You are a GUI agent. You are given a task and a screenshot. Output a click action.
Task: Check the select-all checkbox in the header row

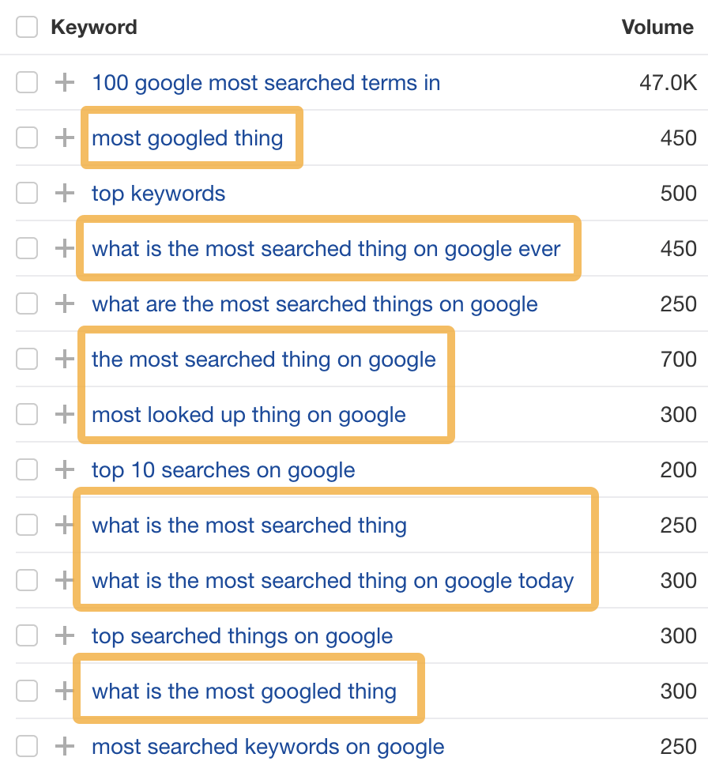point(27,26)
